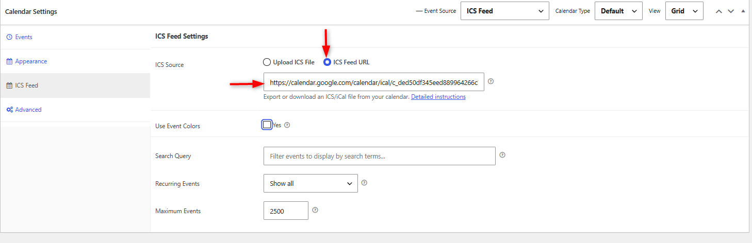Click the help icon next to Recurring Events
Image resolution: width=752 pixels, height=243 pixels.
(364, 183)
